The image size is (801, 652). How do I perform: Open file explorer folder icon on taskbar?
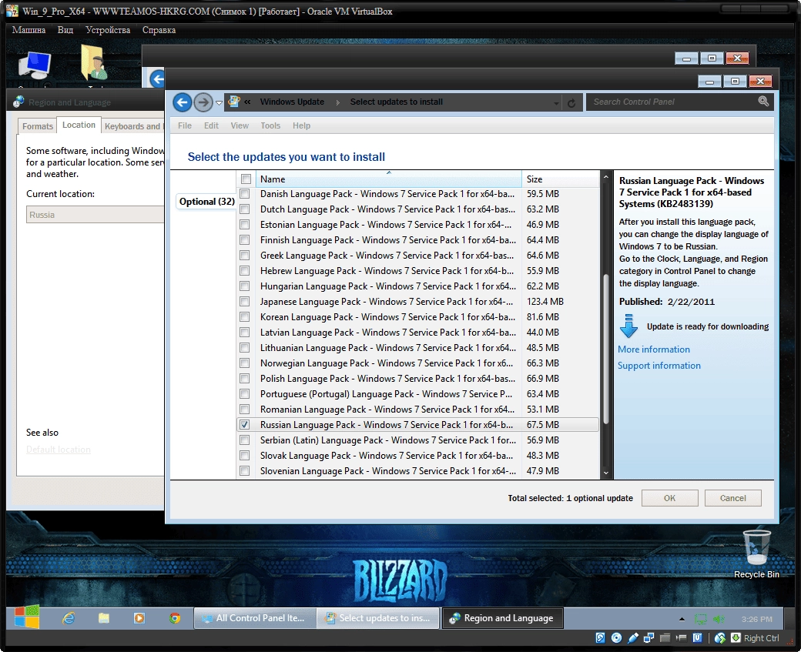pos(104,618)
